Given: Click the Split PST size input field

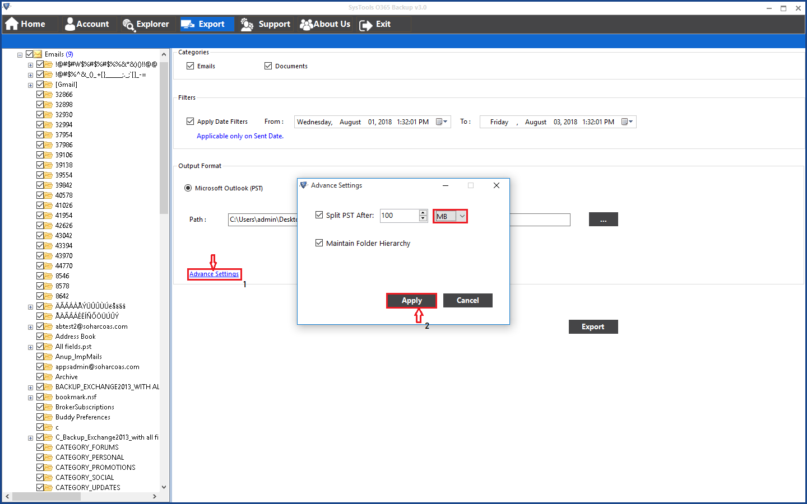Looking at the screenshot, I should [400, 216].
